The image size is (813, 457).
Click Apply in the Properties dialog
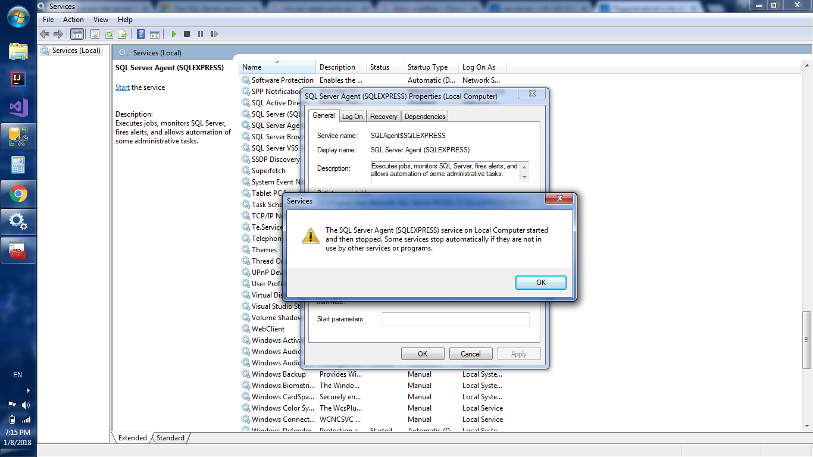(519, 354)
